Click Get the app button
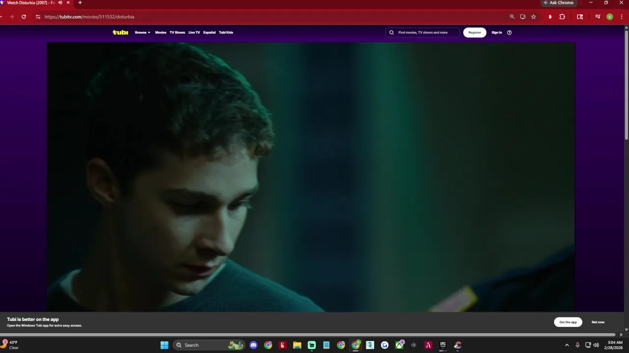Image resolution: width=629 pixels, height=353 pixels. pos(568,322)
